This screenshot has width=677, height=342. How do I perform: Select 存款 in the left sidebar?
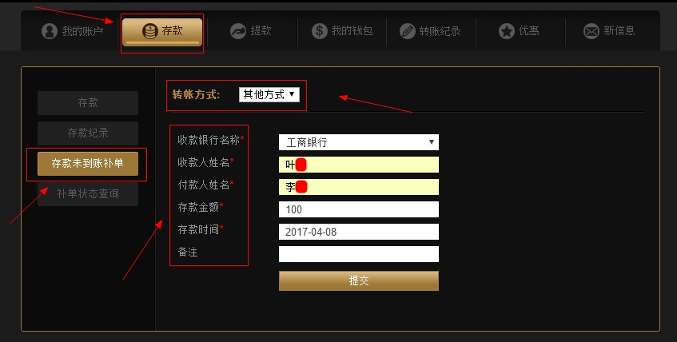(88, 103)
